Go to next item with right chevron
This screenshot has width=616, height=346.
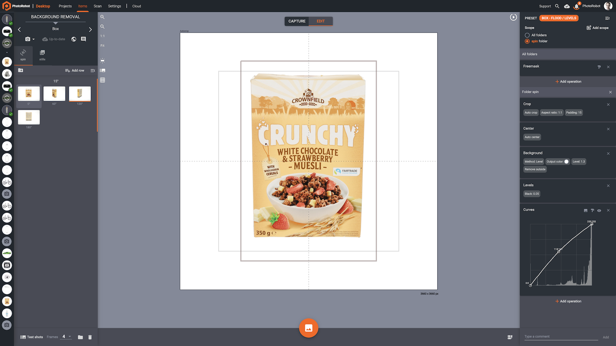(90, 29)
